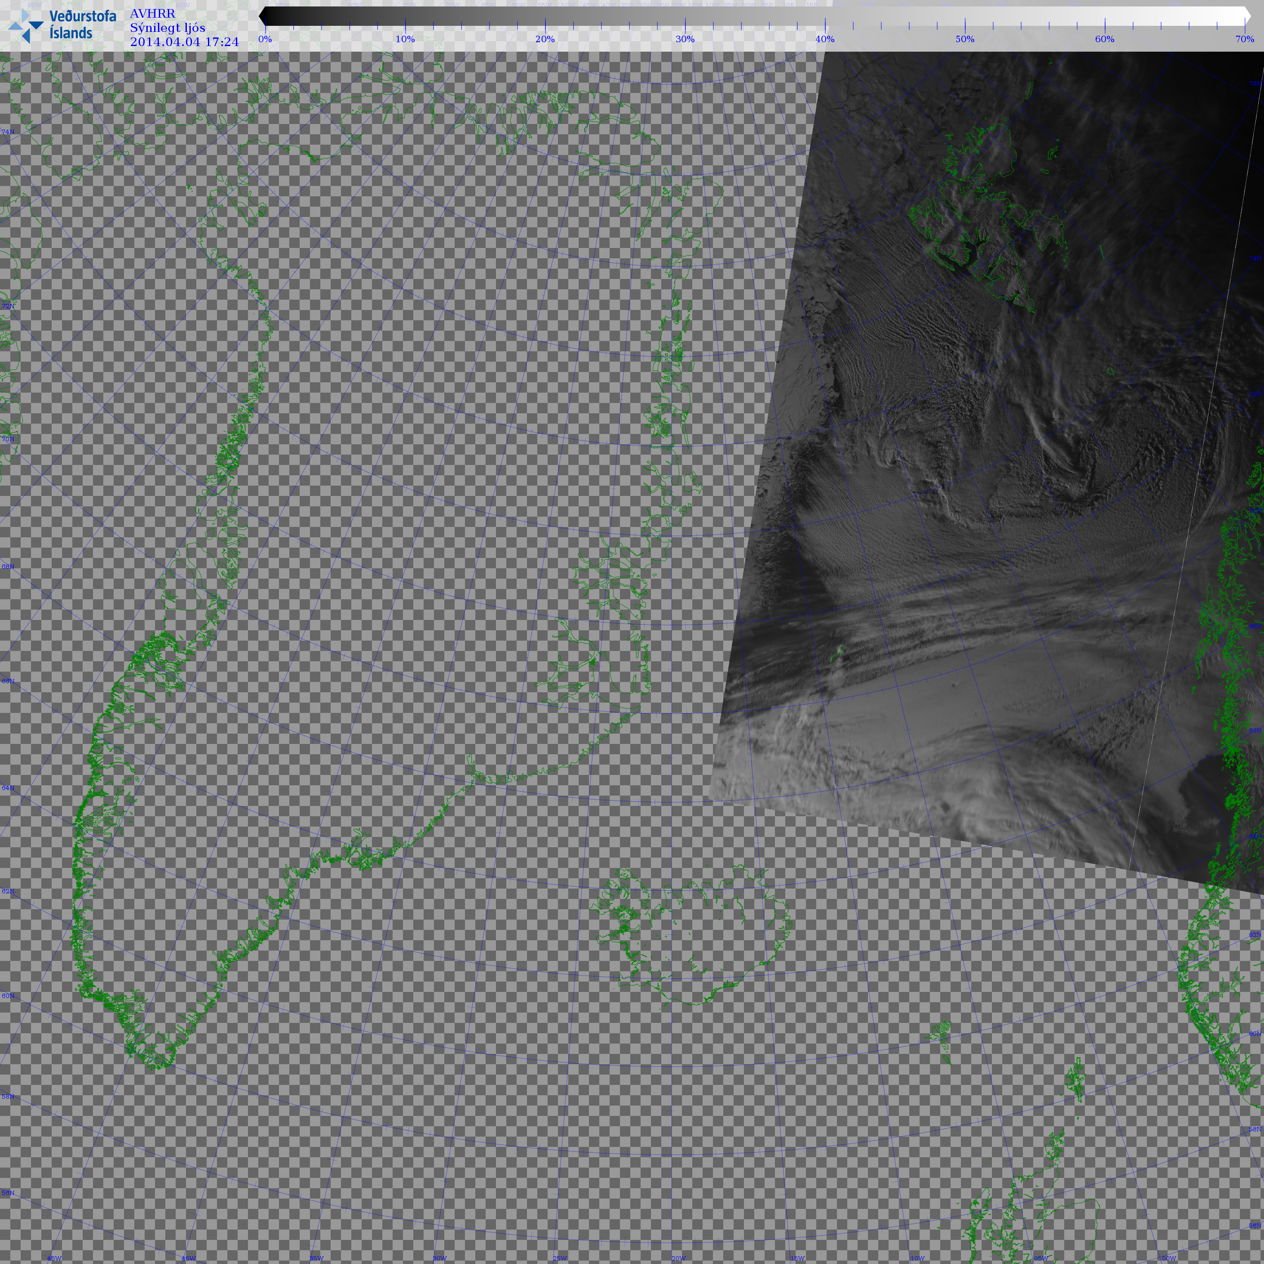Click the 70% colorbar tick label

pyautogui.click(x=1244, y=39)
